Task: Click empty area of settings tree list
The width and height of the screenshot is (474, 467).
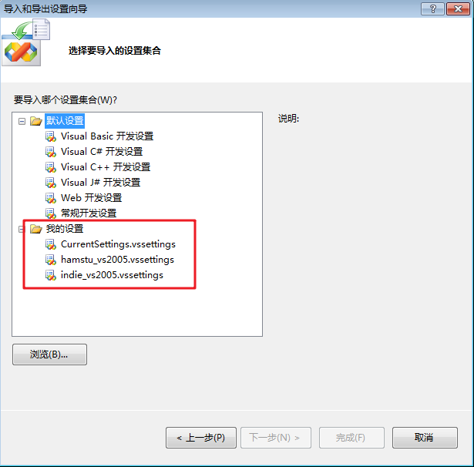Action: (x=137, y=311)
